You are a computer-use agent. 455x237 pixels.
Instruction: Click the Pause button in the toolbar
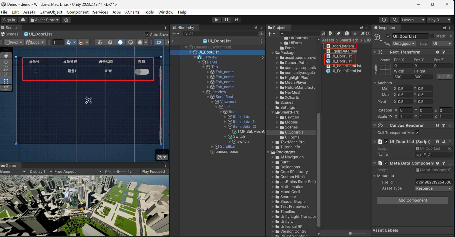pos(226,20)
